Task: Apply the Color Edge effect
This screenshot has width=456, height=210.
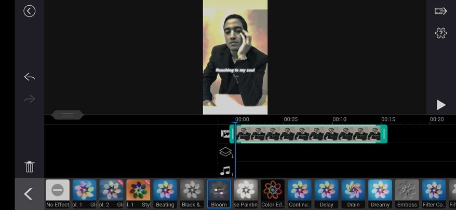Action: coord(273,194)
